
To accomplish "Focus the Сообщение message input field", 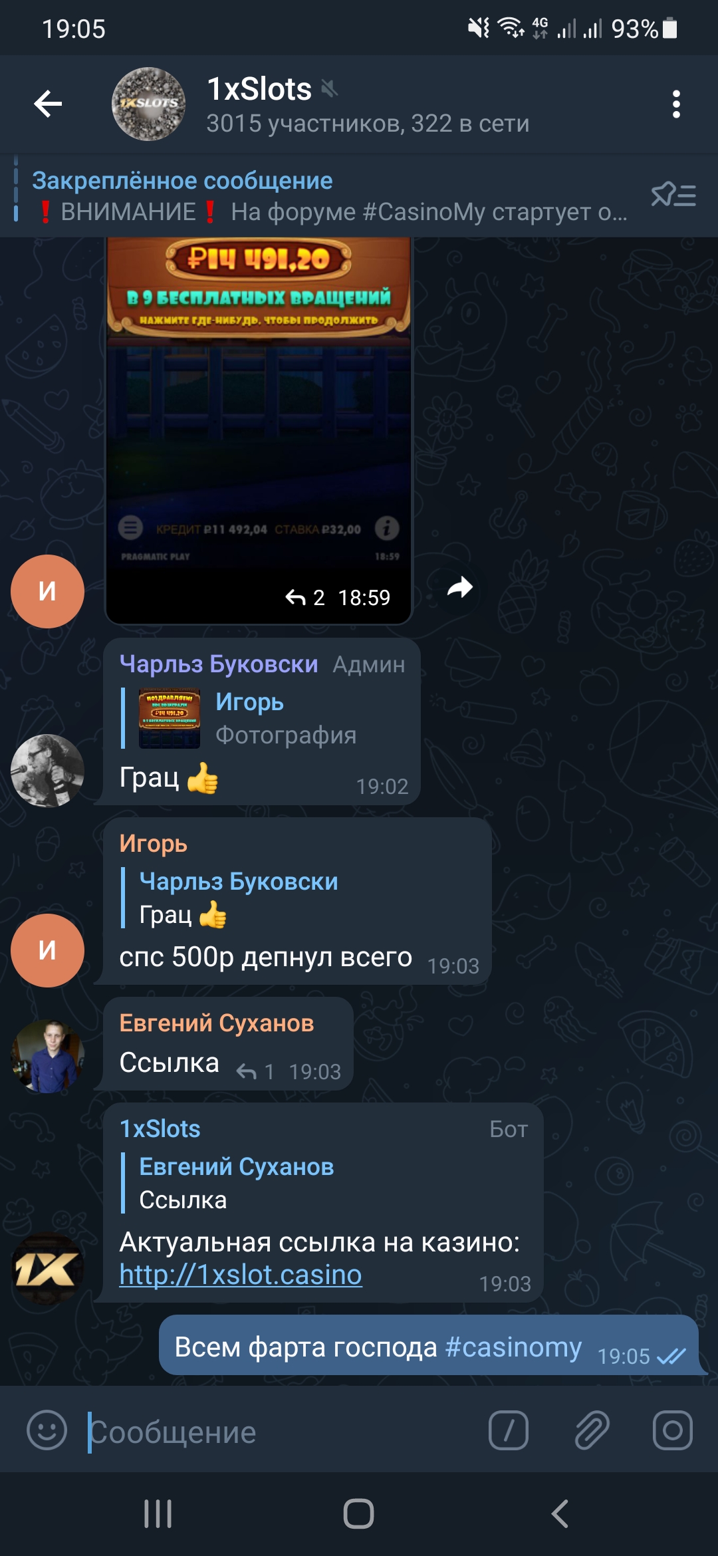I will 279,1432.
